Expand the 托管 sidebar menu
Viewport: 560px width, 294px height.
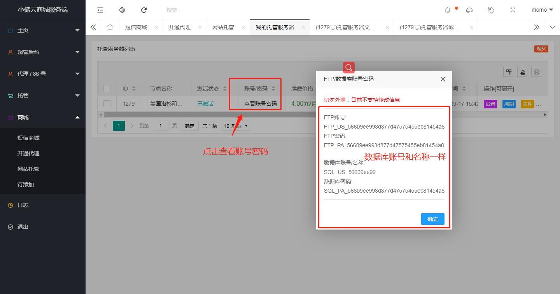[x=43, y=96]
